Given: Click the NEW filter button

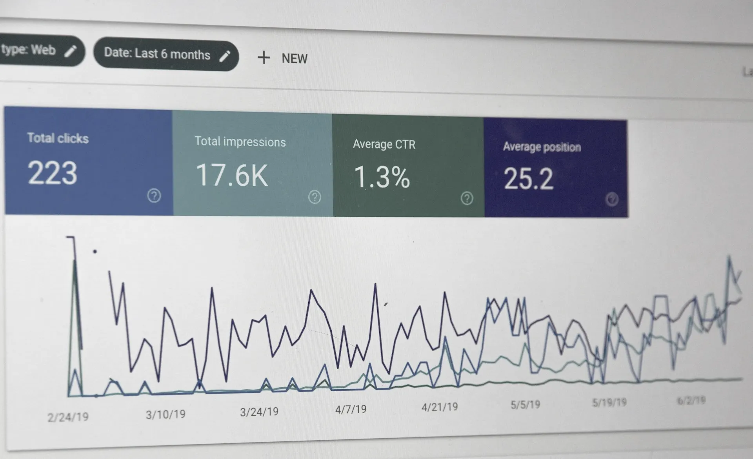Looking at the screenshot, I should [x=294, y=59].
